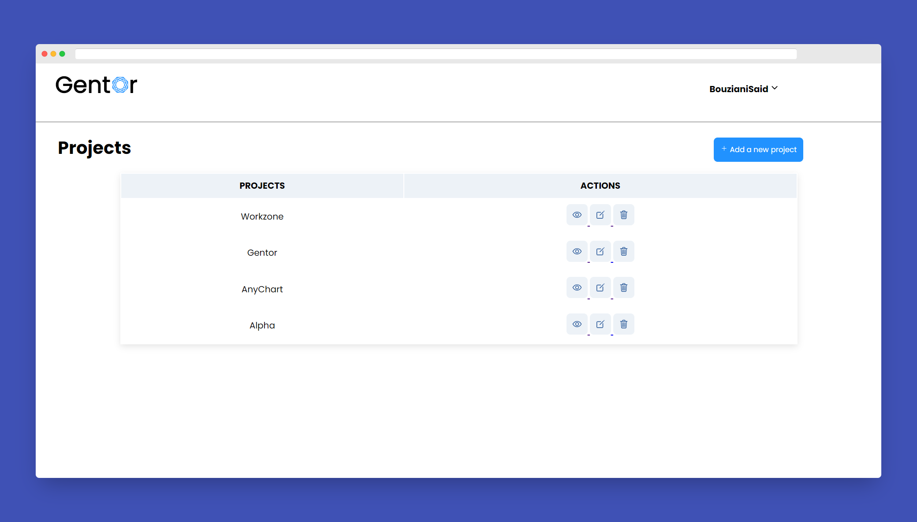The height and width of the screenshot is (522, 917).
Task: Click the browser address bar
Action: (x=436, y=54)
